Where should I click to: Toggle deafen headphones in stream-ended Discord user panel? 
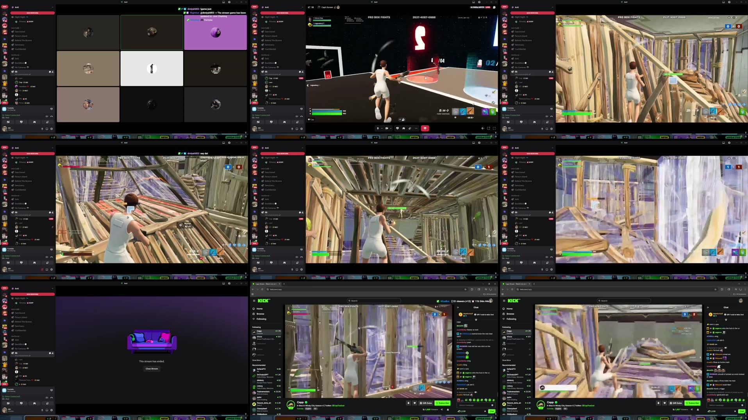point(47,410)
